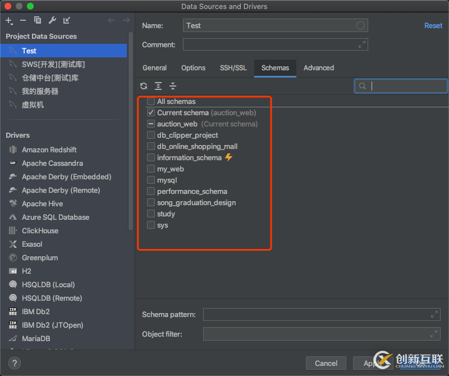449x376 pixels.
Task: Add a new data source with plus icon
Action: [x=9, y=20]
